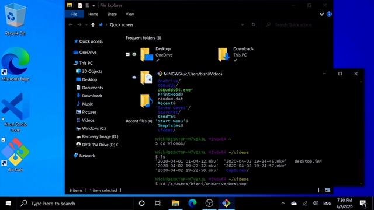Open Pictures in the navigation pane

[x=89, y=112]
